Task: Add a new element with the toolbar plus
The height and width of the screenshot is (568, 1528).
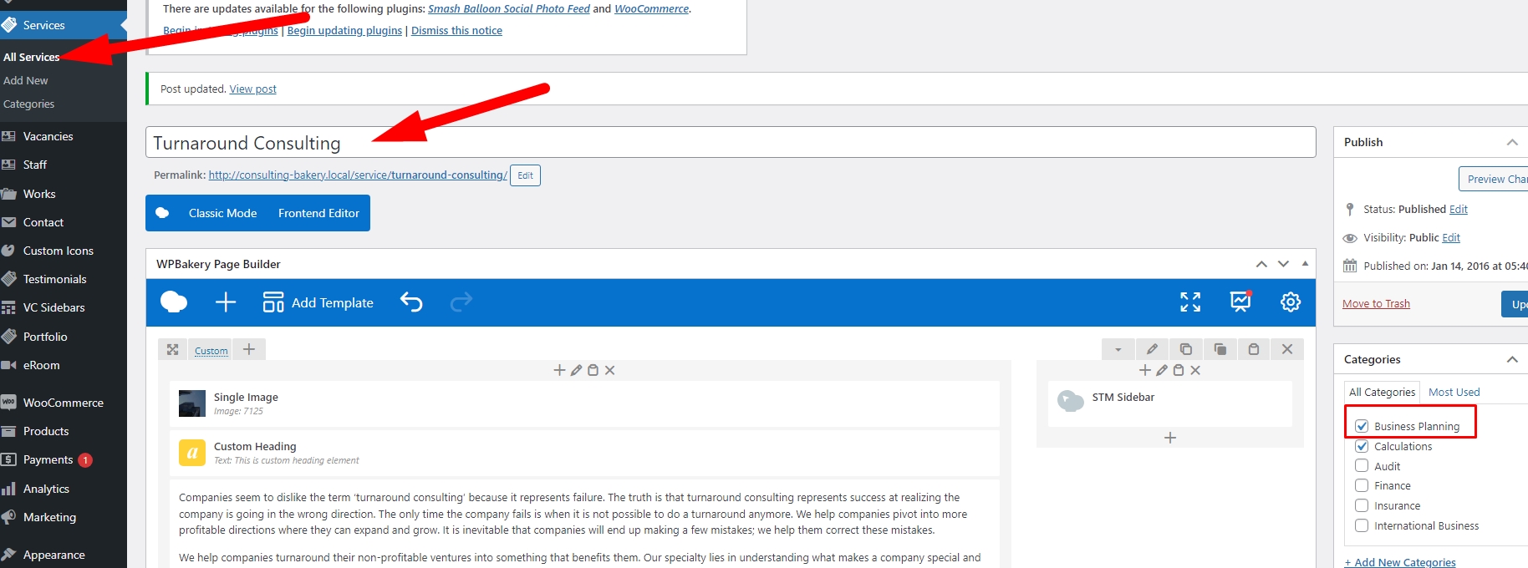Action: click(226, 302)
